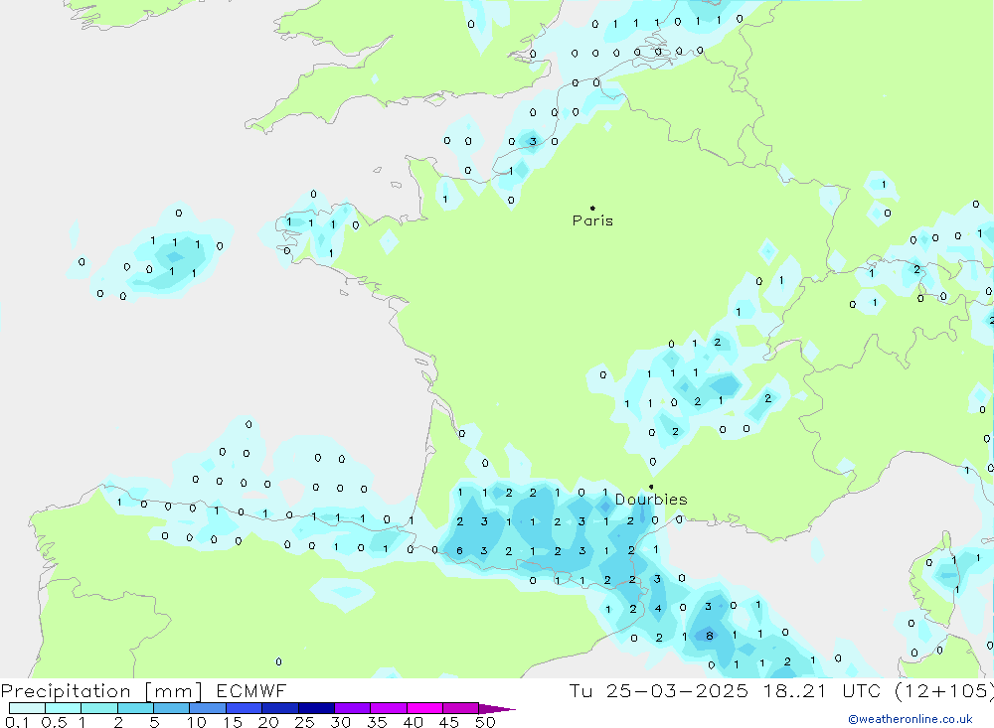The image size is (994, 728).
Task: Select the 5–10 mm legend swatch
Action: point(172,708)
